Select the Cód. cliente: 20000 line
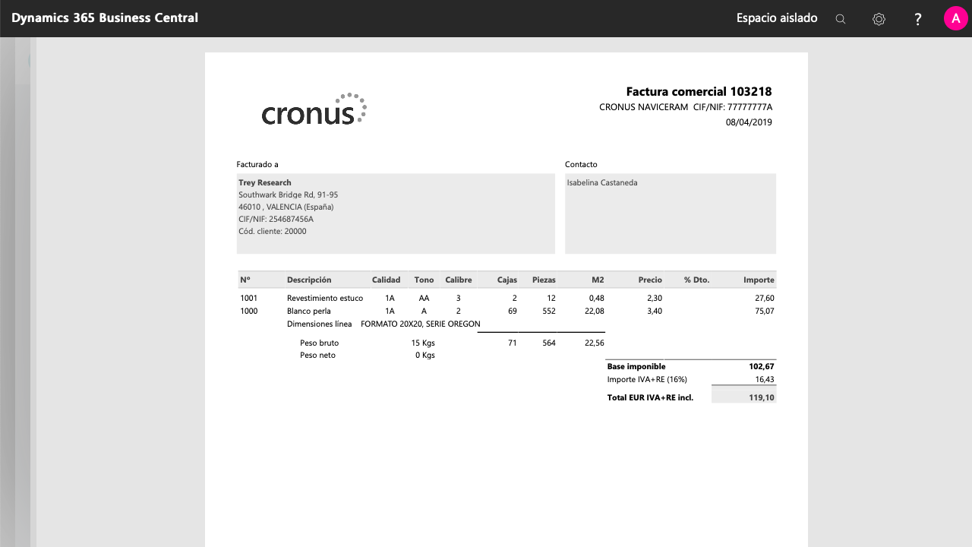Image resolution: width=972 pixels, height=547 pixels. [273, 231]
